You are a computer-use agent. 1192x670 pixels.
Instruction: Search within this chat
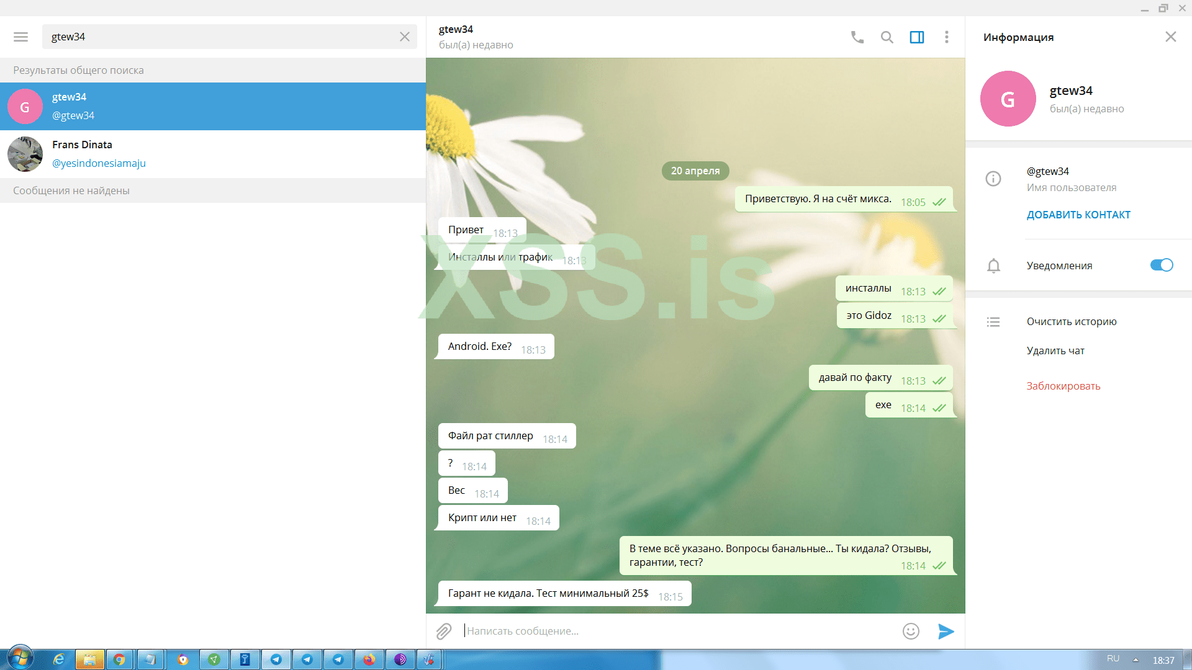[x=887, y=37]
